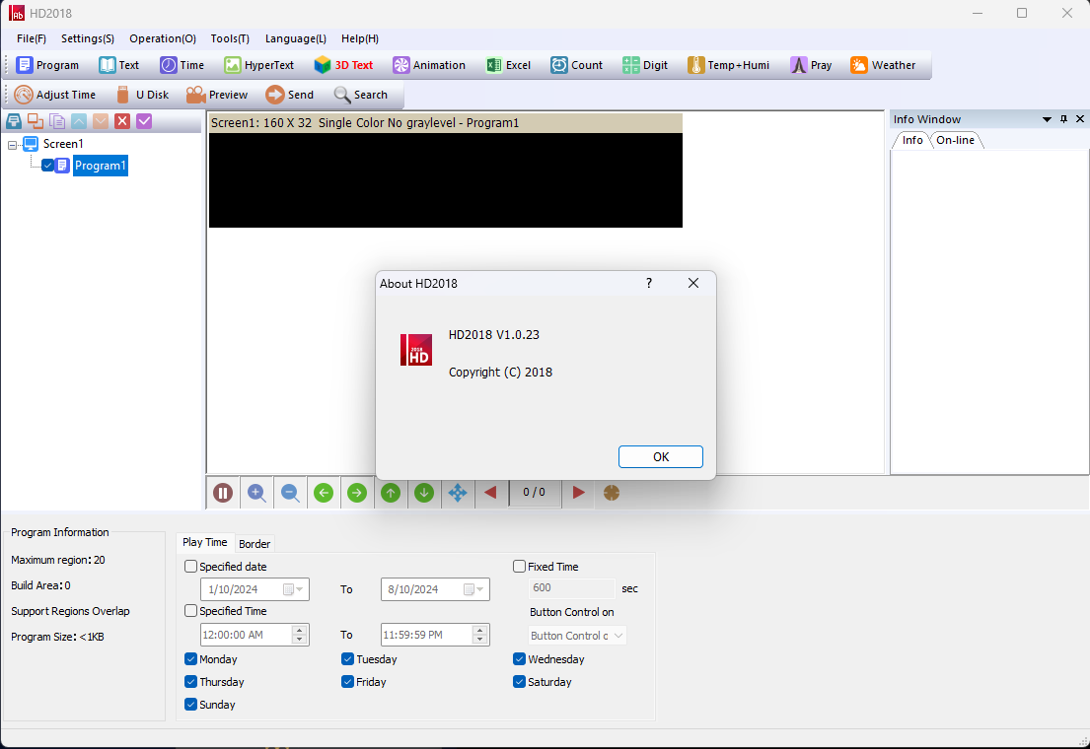Viewport: 1090px width, 749px height.
Task: Open the Language menu
Action: click(x=296, y=38)
